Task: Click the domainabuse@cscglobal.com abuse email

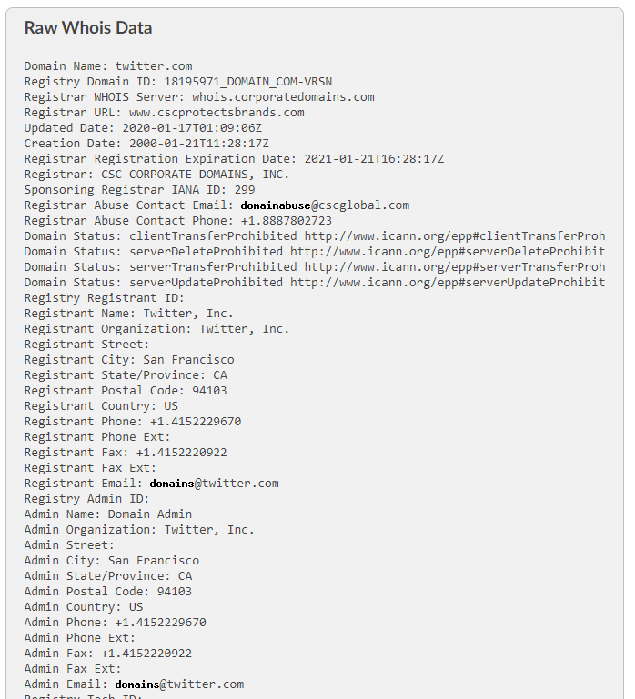Action: pyautogui.click(x=325, y=205)
